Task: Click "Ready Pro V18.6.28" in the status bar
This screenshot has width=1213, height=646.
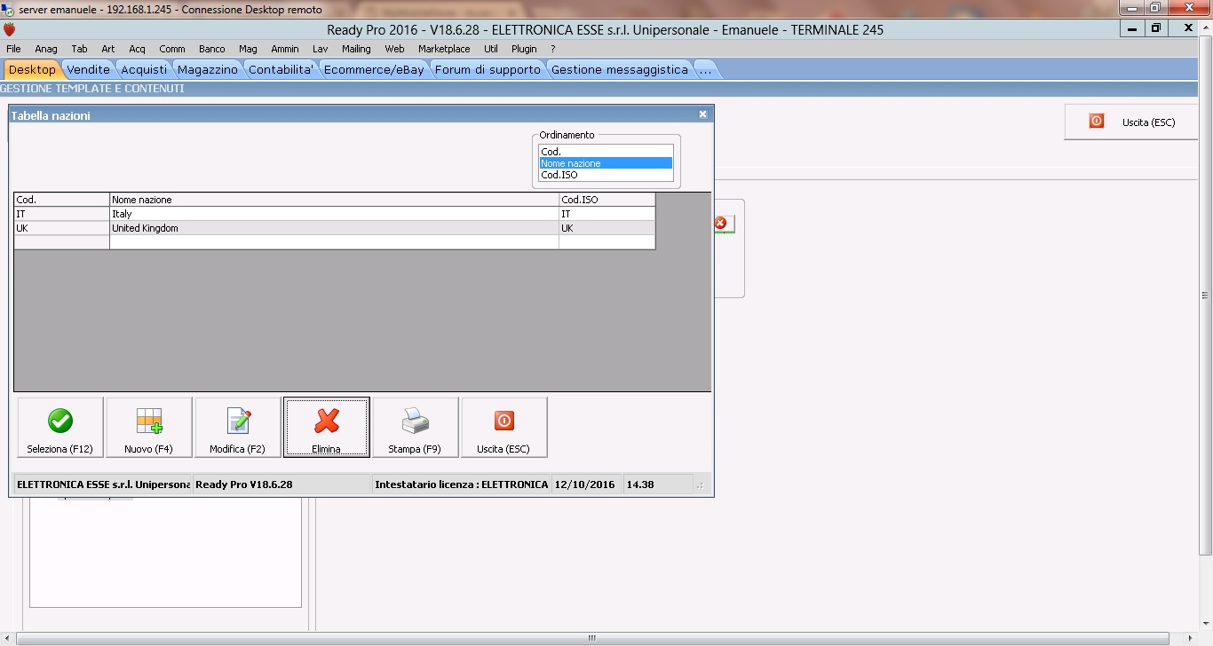Action: 281,484
